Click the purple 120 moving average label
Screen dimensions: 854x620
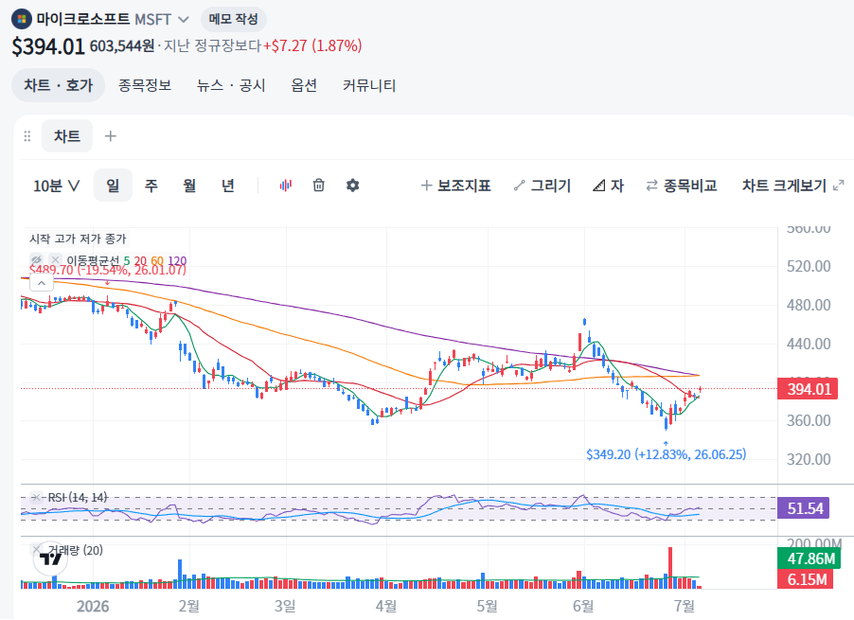177,260
